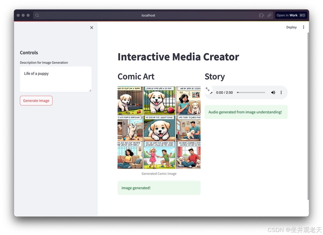Click the 'Comic Art' heading
Viewport: 323px width, 235px height.
(x=136, y=77)
